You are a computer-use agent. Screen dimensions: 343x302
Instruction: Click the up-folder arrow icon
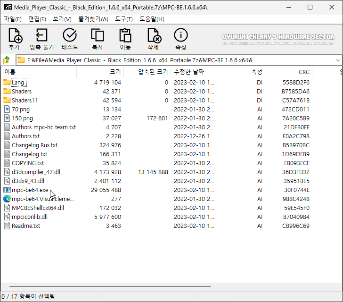pos(7,60)
